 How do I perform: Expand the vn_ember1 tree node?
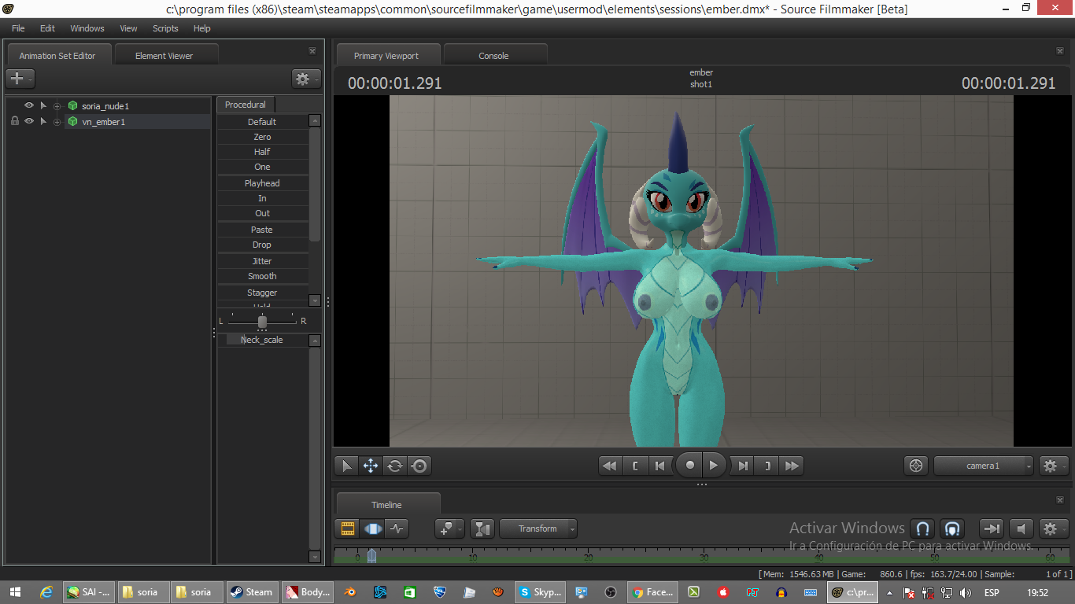tap(57, 122)
